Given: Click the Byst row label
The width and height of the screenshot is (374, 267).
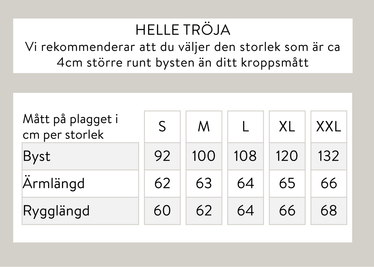Looking at the screenshot, I should [37, 156].
